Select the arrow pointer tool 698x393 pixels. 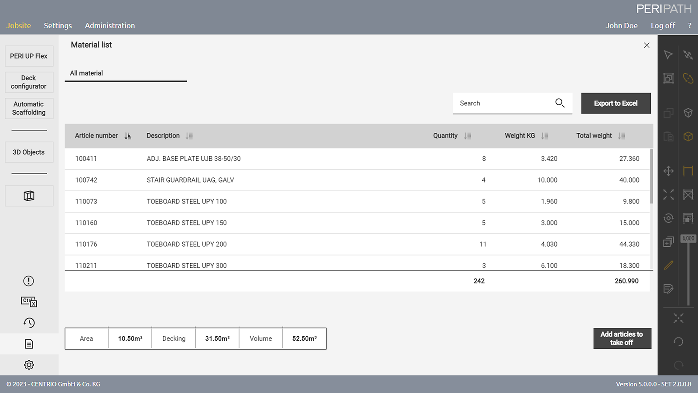(x=668, y=55)
